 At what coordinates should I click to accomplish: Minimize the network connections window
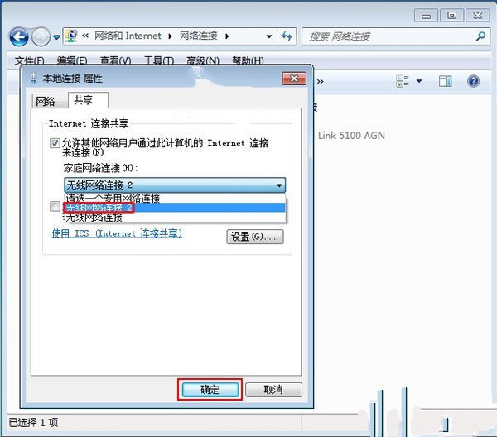tap(426, 16)
